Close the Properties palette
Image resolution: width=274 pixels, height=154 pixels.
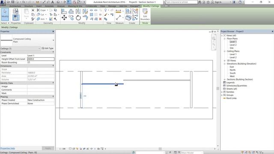tap(53, 31)
